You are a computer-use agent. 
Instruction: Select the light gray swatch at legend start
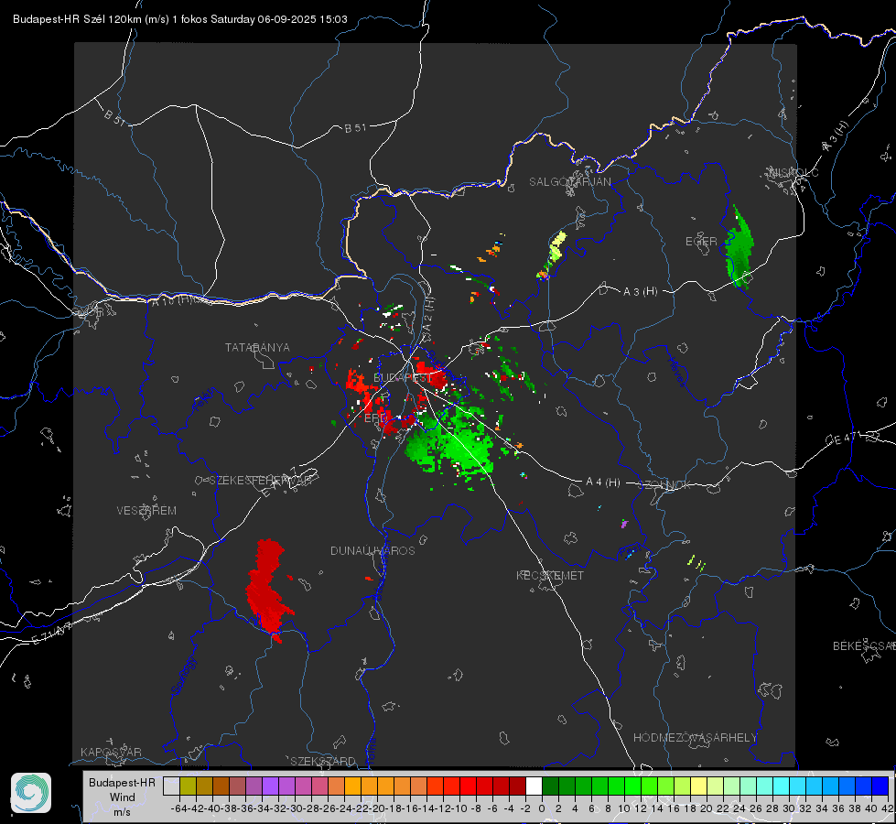click(x=171, y=786)
